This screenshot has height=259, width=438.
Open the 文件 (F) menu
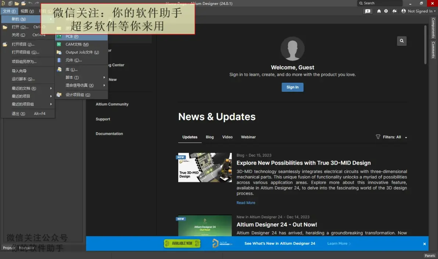[9, 11]
